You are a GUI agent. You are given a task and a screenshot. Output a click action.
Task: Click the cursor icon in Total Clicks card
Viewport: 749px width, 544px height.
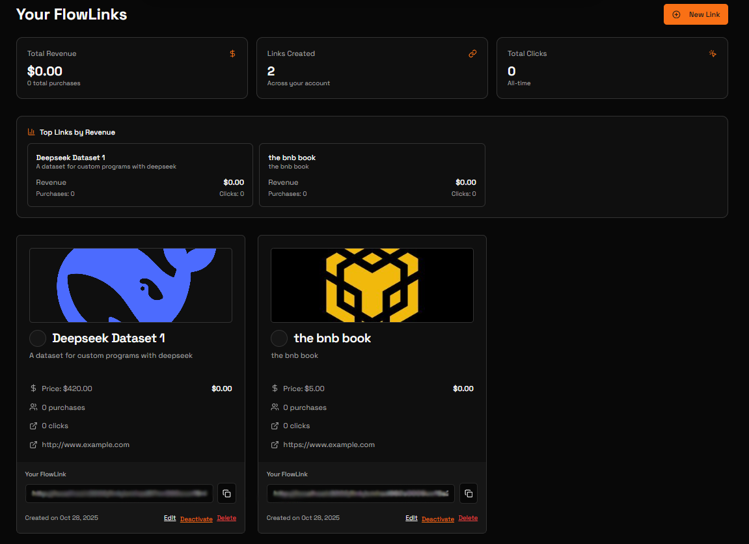click(x=713, y=53)
